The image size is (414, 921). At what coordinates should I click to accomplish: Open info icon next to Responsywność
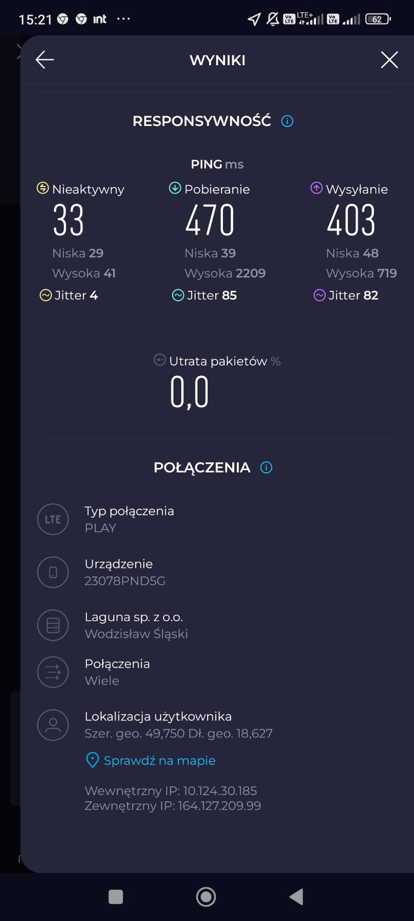[x=287, y=121]
